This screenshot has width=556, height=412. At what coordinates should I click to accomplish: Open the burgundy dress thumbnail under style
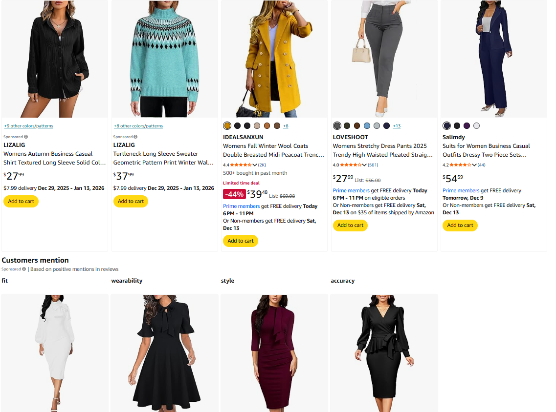click(x=274, y=352)
